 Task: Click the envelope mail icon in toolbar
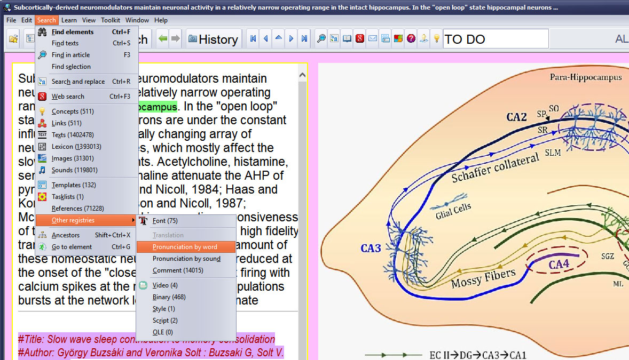373,39
